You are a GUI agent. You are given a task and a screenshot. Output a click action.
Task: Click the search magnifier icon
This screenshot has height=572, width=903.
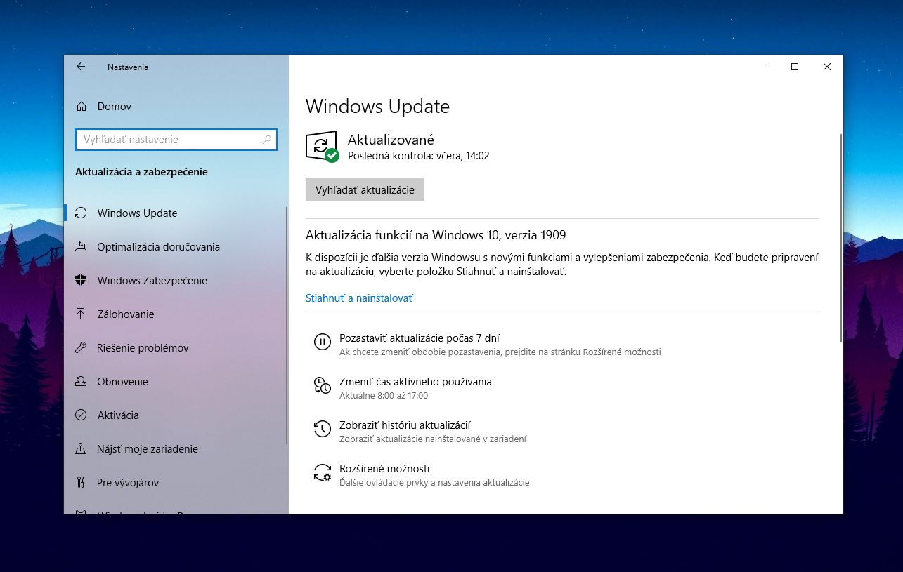click(x=267, y=140)
